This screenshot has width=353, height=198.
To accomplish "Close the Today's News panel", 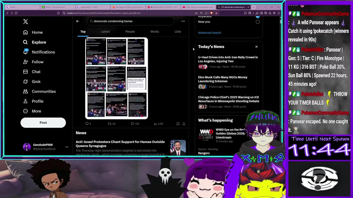I will tap(256, 47).
